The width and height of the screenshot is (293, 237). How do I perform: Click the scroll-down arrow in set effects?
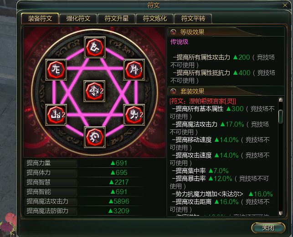point(281,213)
